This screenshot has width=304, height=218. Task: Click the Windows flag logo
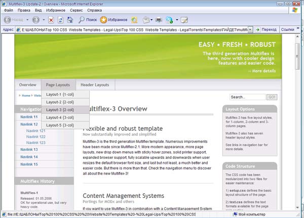pyautogui.click(x=295, y=10)
